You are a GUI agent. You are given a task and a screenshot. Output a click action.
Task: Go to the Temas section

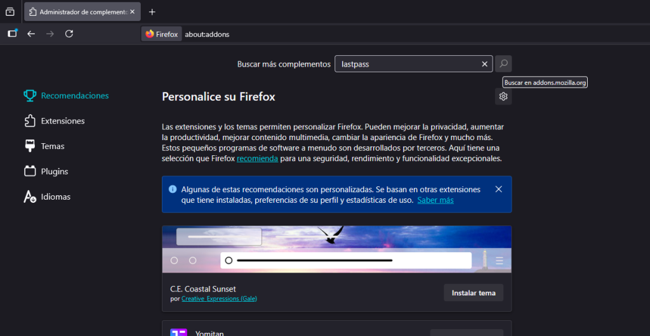(x=52, y=146)
